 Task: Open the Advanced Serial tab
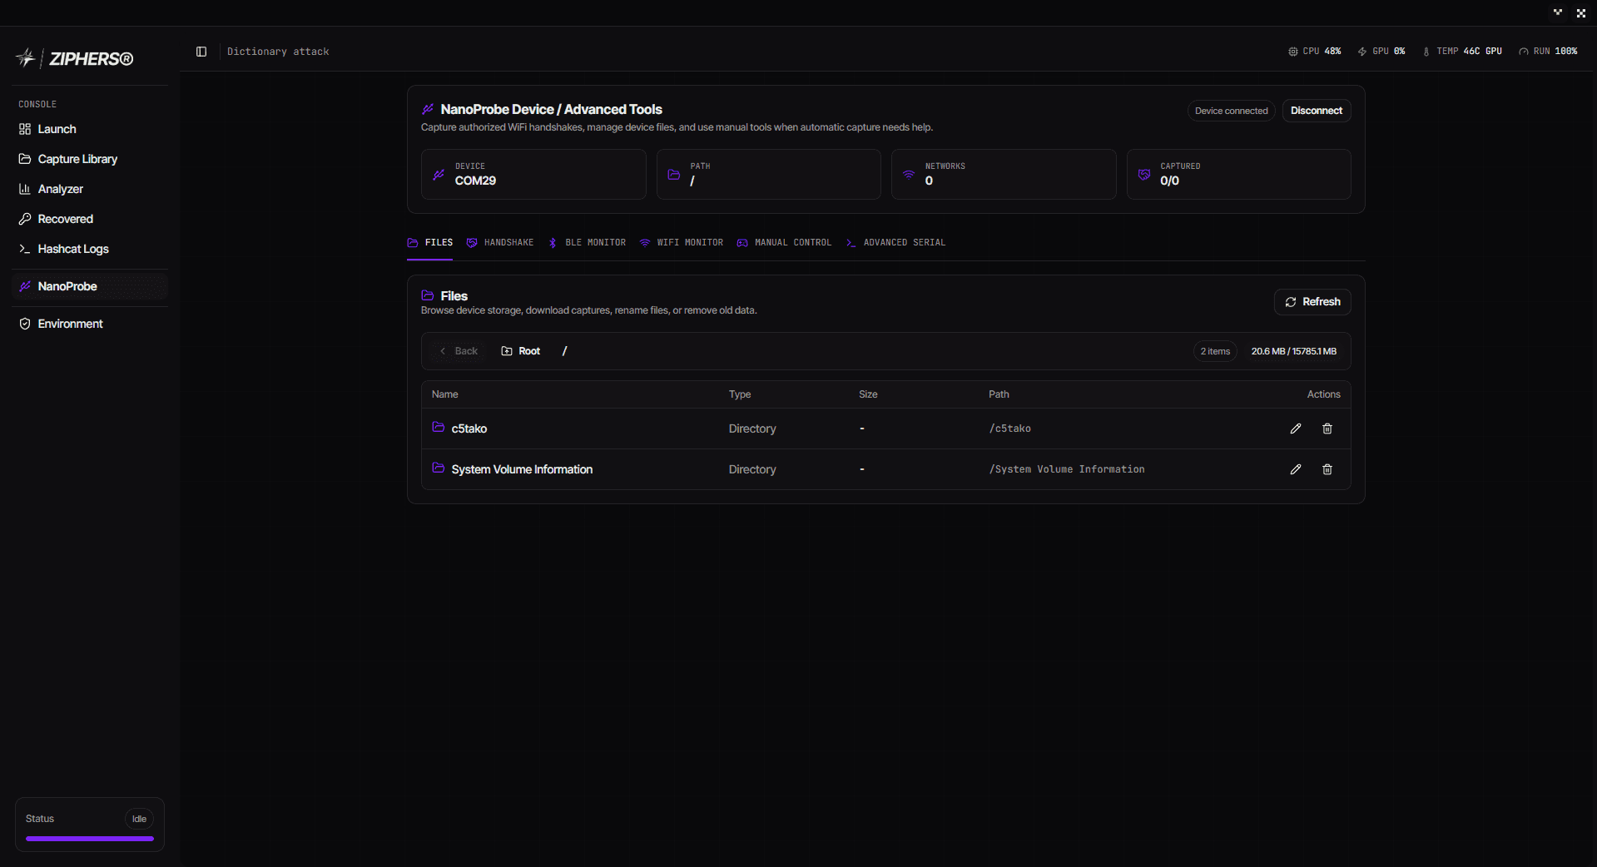coord(895,243)
